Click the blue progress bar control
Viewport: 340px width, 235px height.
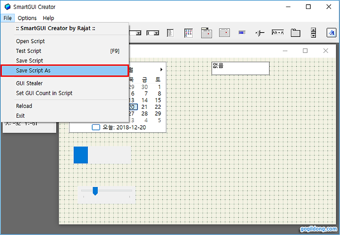(x=102, y=155)
